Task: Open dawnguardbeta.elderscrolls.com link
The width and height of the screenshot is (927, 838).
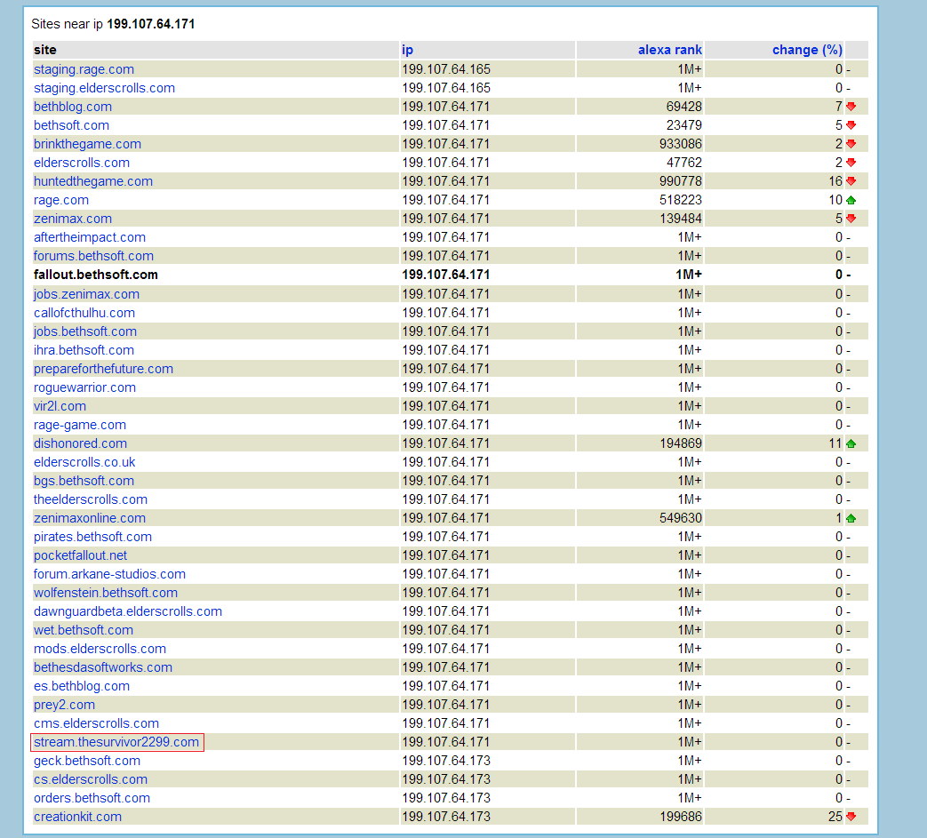Action: (128, 611)
